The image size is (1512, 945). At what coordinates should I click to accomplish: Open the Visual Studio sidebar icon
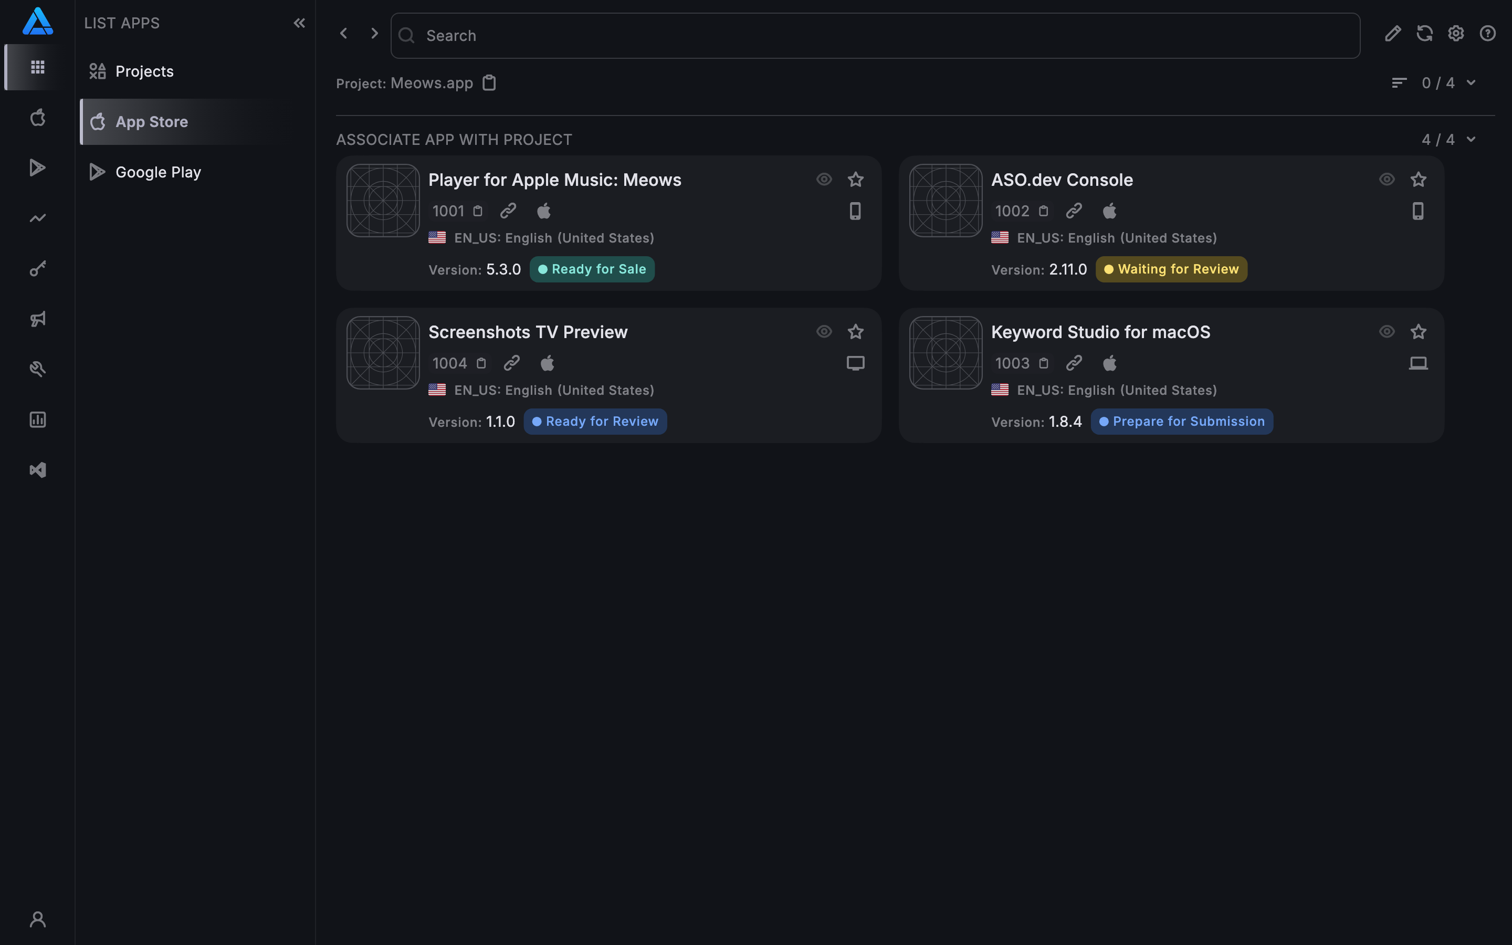click(x=37, y=470)
